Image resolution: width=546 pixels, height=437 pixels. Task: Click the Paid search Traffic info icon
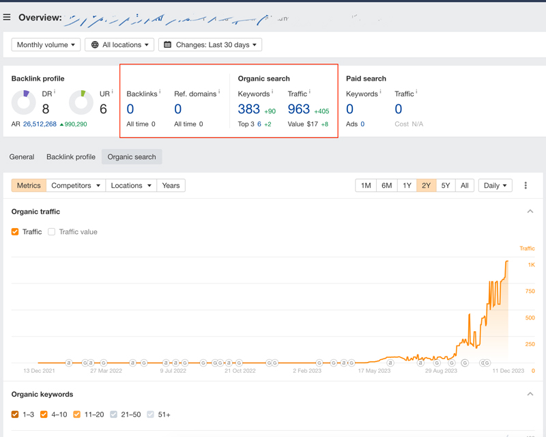click(x=416, y=91)
